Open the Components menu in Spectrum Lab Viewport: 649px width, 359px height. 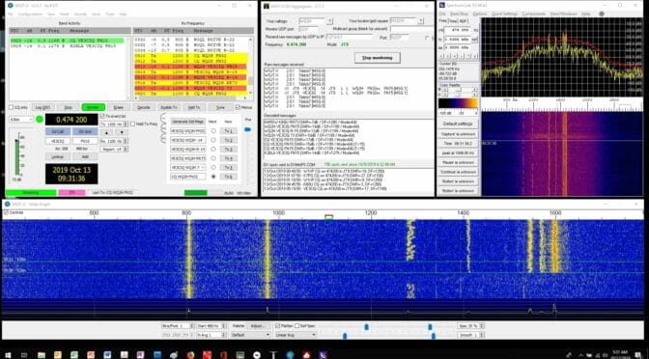[534, 14]
